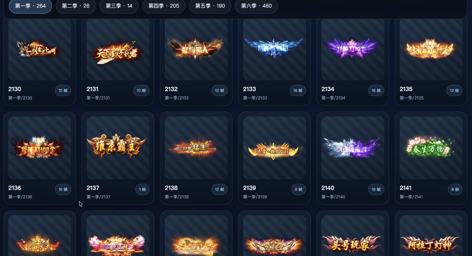Click the 16 帧 badge on card 2133

pos(298,91)
